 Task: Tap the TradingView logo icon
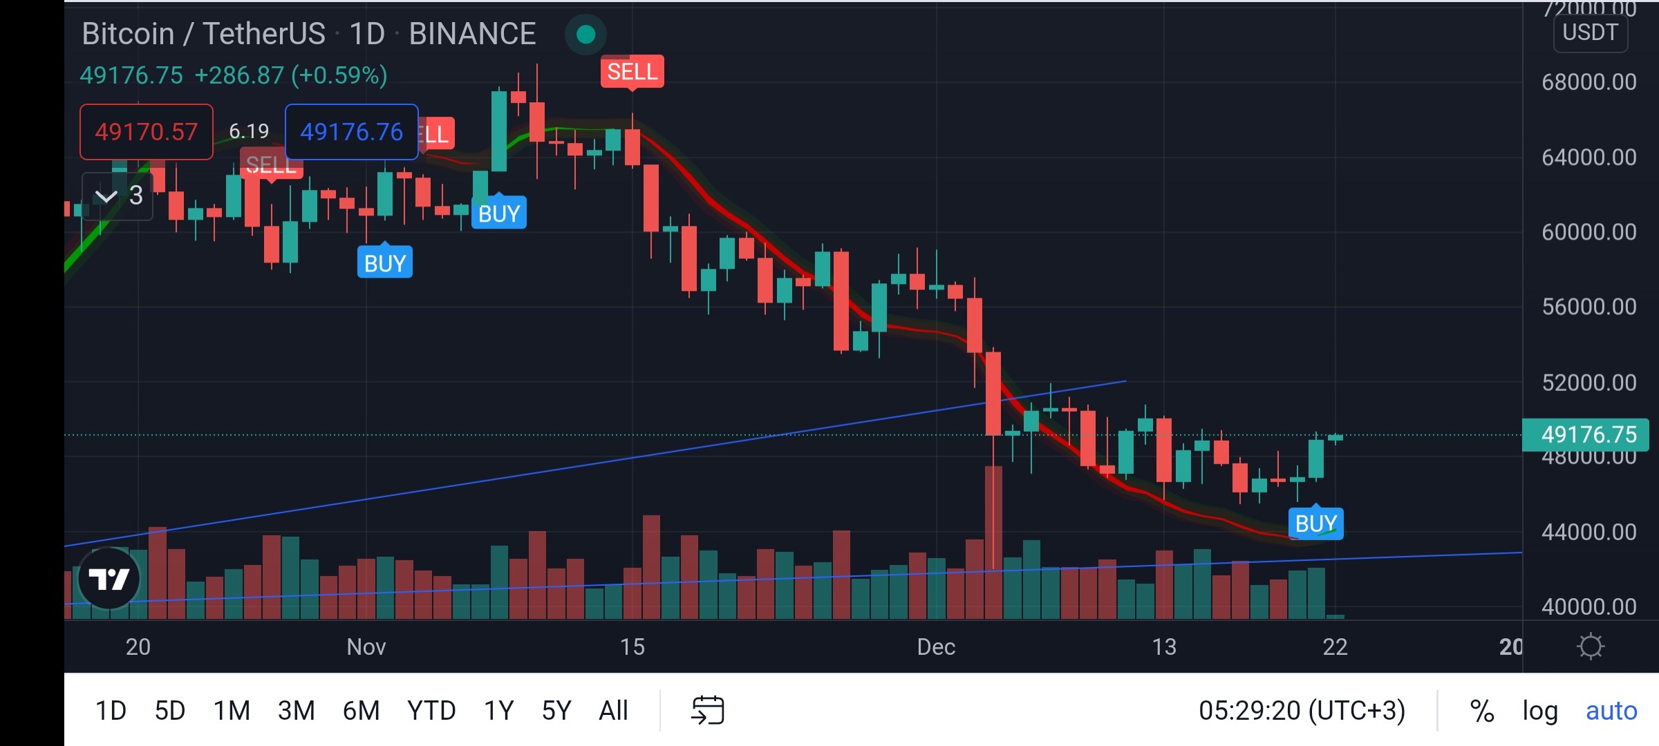[x=109, y=579]
